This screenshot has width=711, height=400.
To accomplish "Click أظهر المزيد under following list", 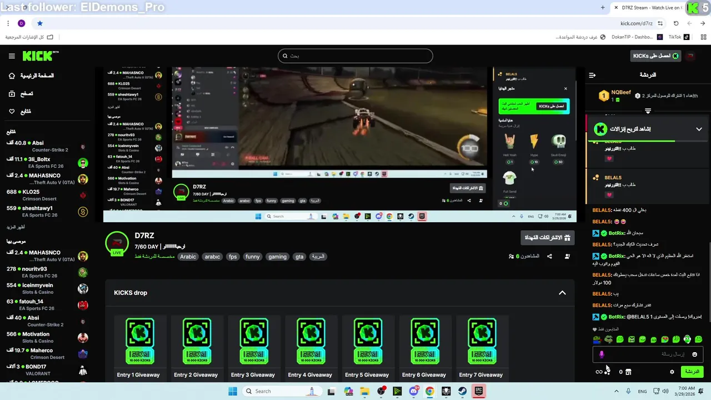I will tap(16, 227).
